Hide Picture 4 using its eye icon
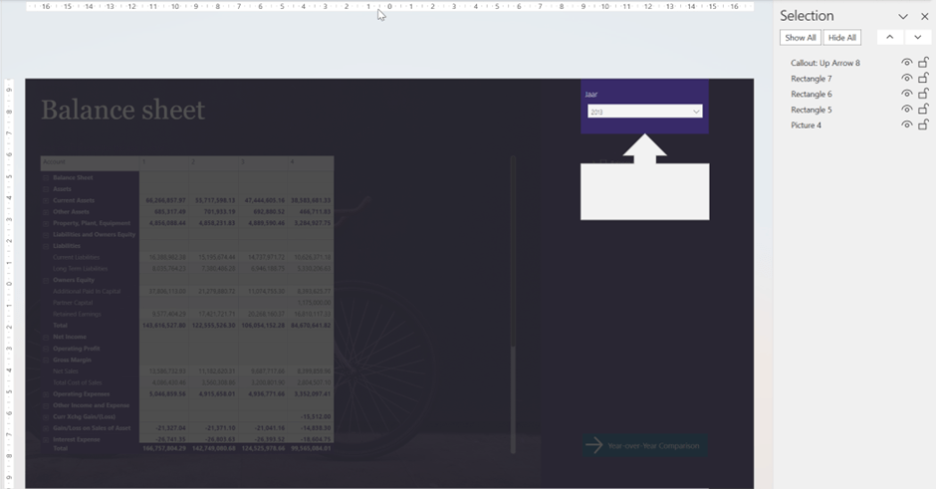 tap(906, 125)
